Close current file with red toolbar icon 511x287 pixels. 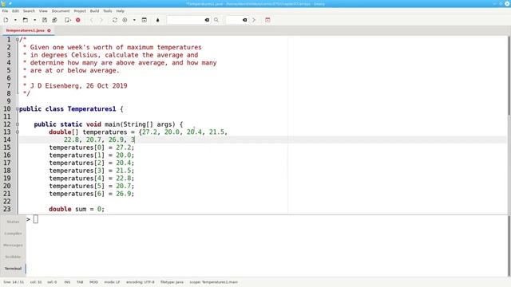pos(78,20)
